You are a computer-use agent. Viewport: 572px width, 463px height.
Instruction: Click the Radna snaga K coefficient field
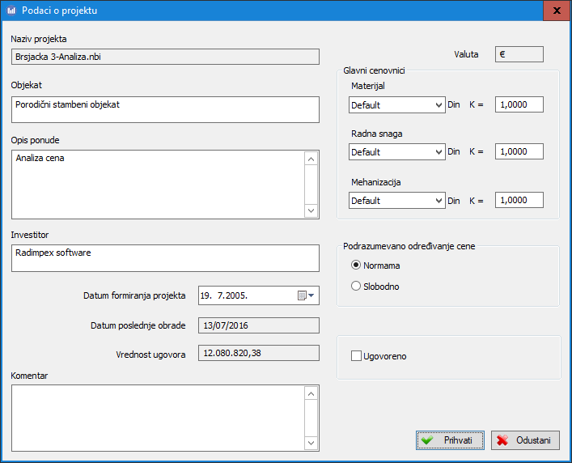point(519,151)
